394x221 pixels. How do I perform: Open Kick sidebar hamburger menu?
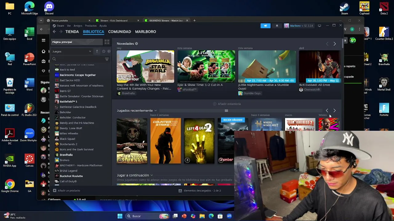(43, 40)
